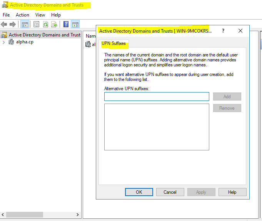Image resolution: width=262 pixels, height=221 pixels.
Task: Toggle Show/Hide Action Pane icon
Action: click(x=75, y=25)
